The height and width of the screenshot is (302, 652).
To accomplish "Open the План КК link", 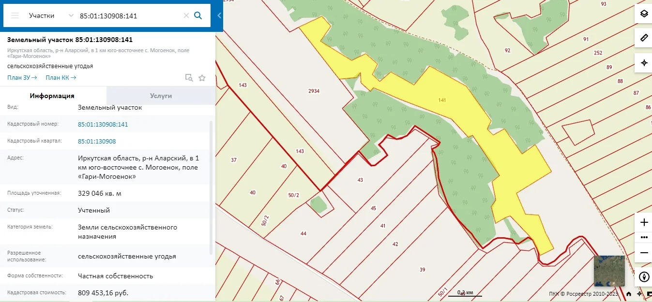I will (x=61, y=78).
